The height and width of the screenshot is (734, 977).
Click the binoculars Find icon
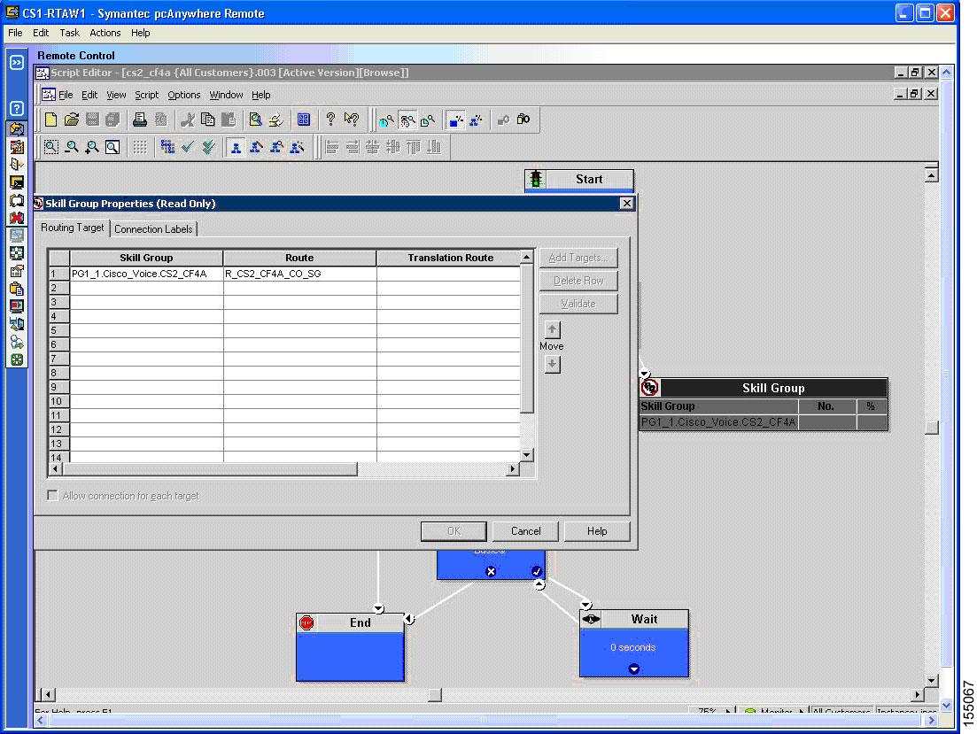523,120
